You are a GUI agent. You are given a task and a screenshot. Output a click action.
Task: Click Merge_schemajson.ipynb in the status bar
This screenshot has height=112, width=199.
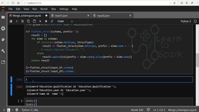tap(182, 110)
